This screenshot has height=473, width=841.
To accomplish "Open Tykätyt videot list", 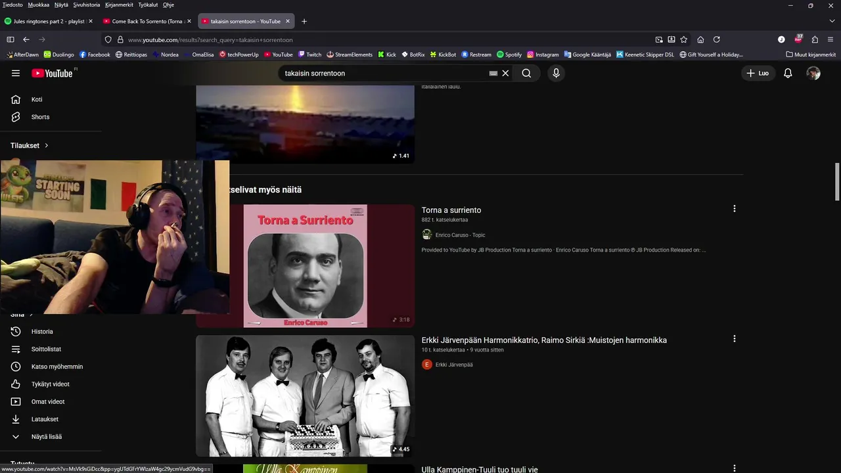I will pyautogui.click(x=51, y=384).
